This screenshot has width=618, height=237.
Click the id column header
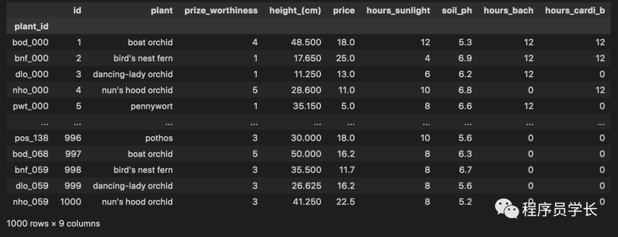(77, 11)
